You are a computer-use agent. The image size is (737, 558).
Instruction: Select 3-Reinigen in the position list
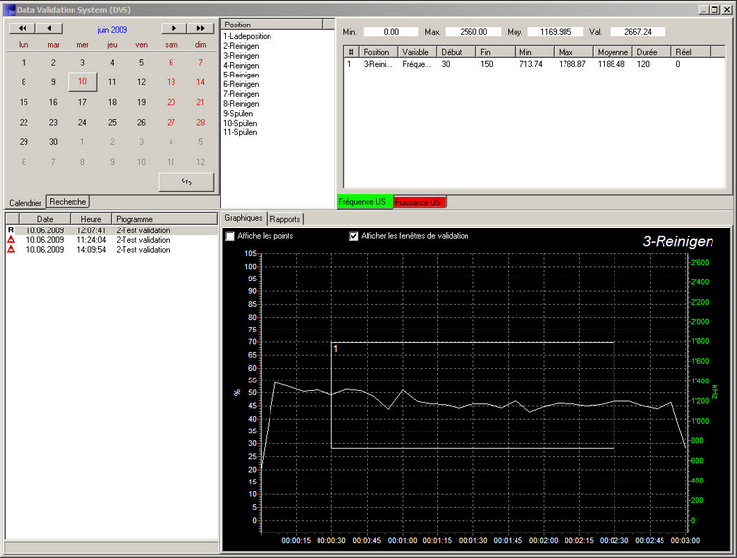pos(241,56)
